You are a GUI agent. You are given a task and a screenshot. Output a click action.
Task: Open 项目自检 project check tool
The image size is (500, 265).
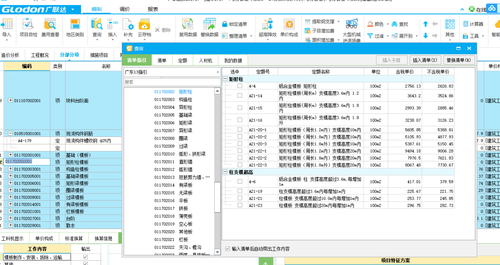(28, 24)
